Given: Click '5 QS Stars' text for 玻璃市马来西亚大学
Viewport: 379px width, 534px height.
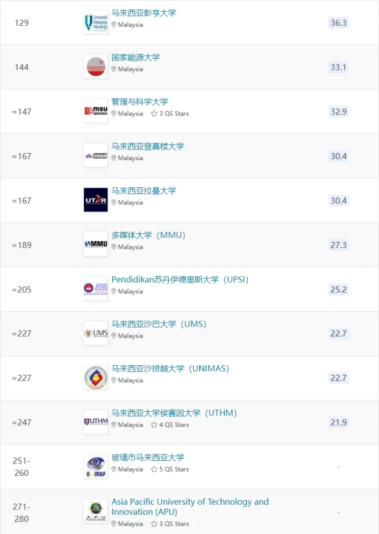Looking at the screenshot, I should [x=174, y=469].
